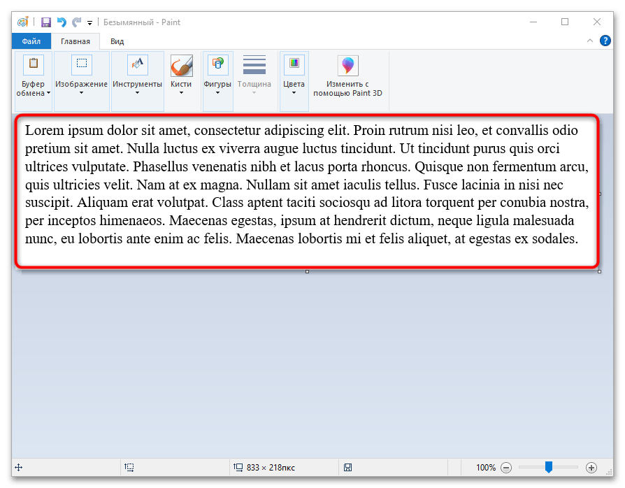Click the 833 × 218пкс canvas dimensions text
The image size is (625, 488).
click(271, 467)
